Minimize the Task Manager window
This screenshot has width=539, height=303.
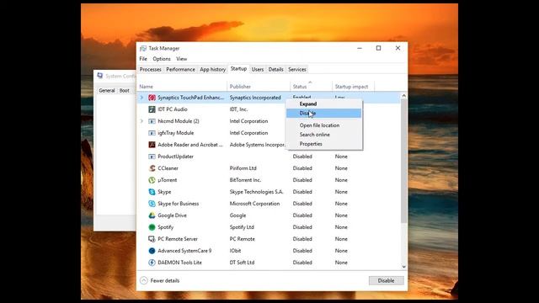[x=360, y=49]
